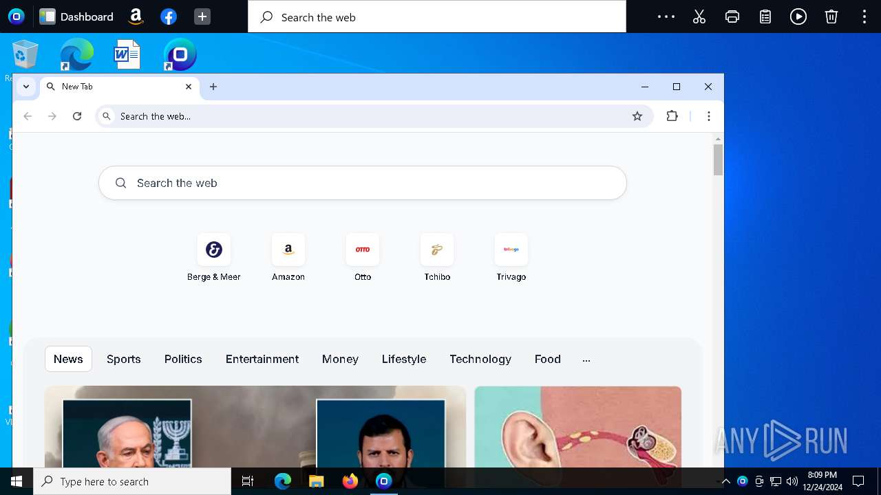Viewport: 881px width, 495px height.
Task: Open the Tchibo shortcut tile
Action: (437, 258)
